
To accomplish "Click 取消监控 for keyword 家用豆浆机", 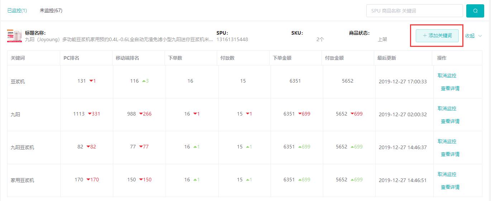I will point(447,174).
